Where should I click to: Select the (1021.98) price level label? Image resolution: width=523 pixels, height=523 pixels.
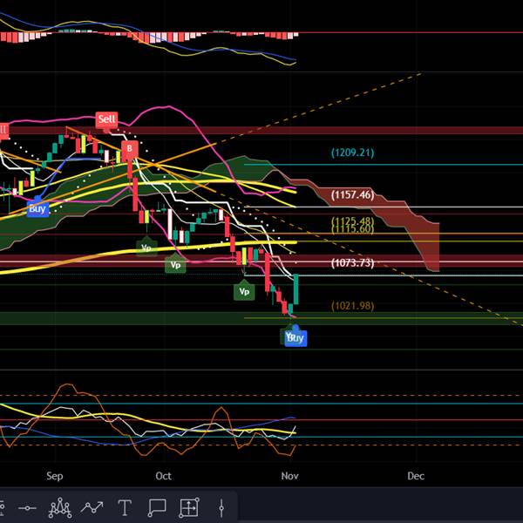pos(352,306)
